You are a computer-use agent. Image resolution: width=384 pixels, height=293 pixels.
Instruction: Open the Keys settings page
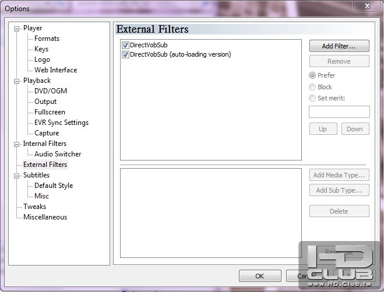[x=41, y=49]
